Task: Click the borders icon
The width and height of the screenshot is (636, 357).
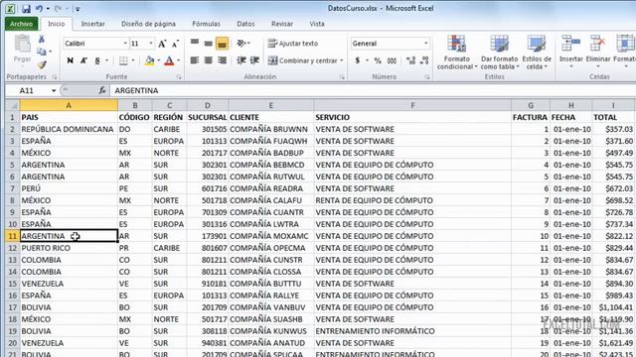Action: coord(123,60)
